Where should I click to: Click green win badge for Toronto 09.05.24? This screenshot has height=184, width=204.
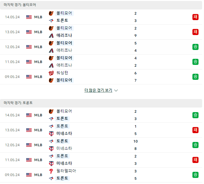point(195,175)
